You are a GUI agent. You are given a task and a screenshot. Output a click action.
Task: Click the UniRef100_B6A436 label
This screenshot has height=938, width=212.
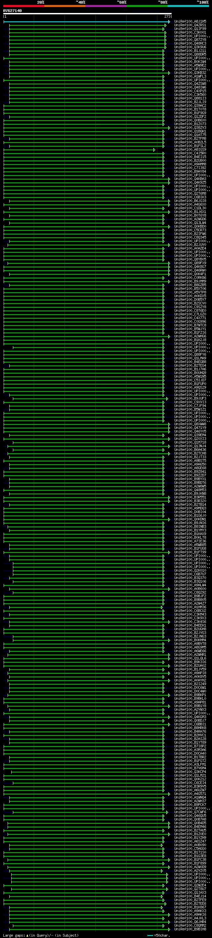(x=190, y=450)
